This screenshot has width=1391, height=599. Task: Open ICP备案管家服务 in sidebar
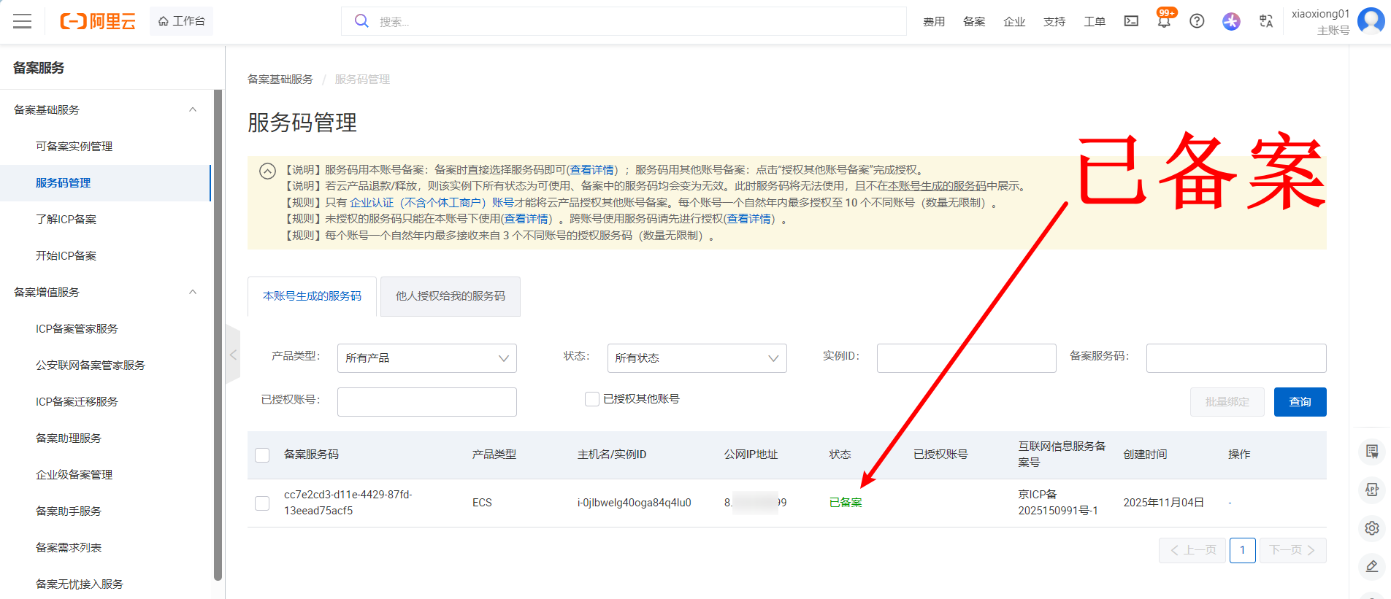[77, 329]
